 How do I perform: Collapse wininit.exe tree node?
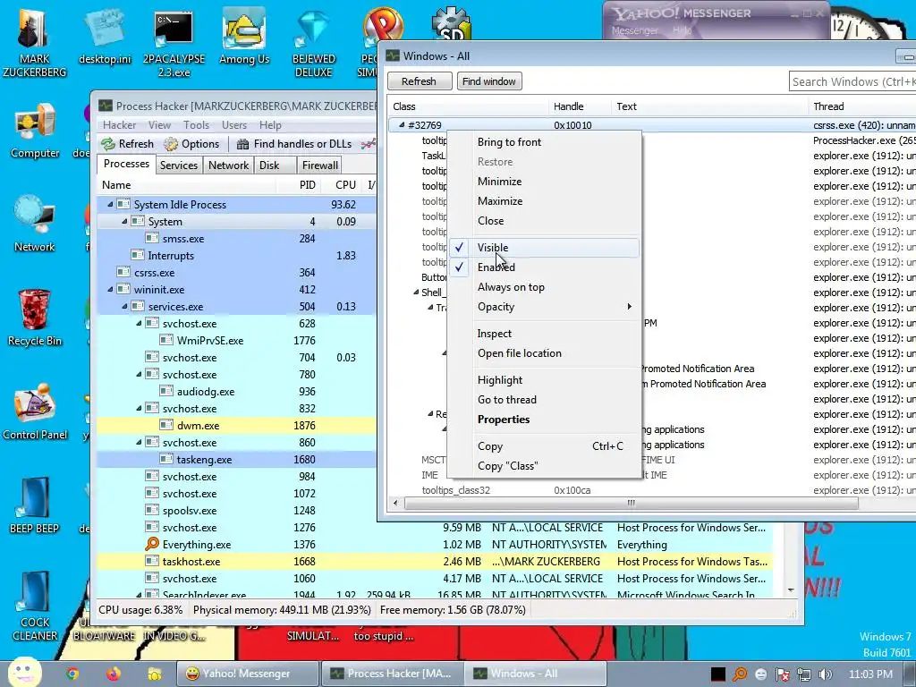coord(110,290)
